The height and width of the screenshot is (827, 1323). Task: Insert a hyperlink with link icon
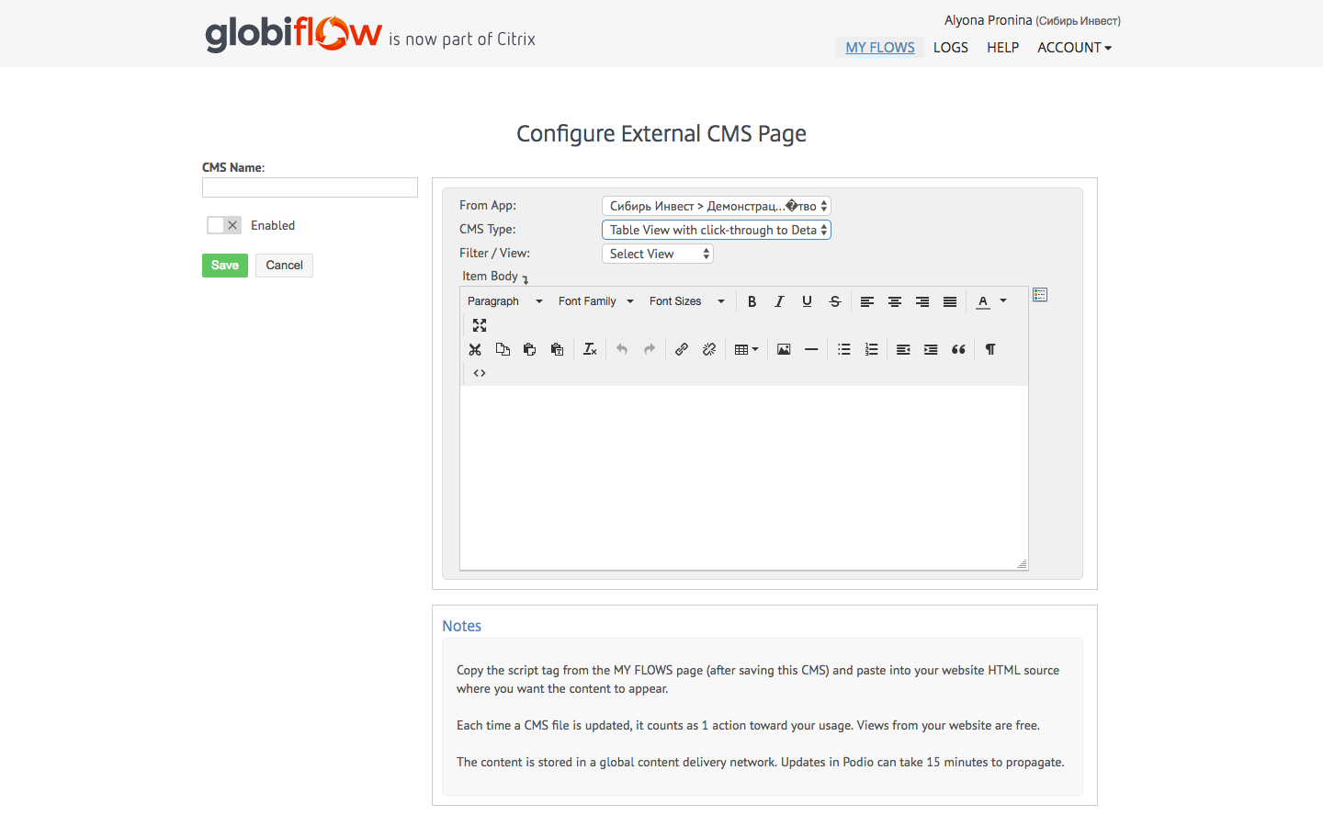tap(682, 349)
